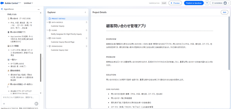Click the PROBLEM heading
This screenshot has width=231, height=109.
tap(111, 57)
